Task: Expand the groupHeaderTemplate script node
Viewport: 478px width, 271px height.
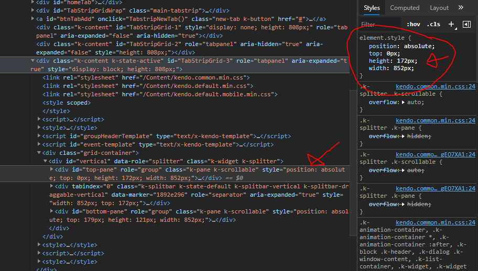Action: coord(39,135)
